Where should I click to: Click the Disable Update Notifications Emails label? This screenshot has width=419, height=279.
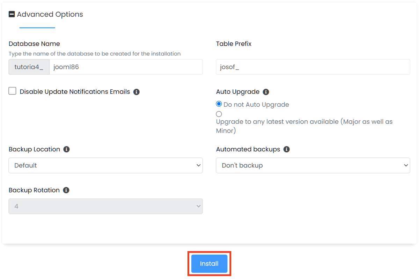75,92
